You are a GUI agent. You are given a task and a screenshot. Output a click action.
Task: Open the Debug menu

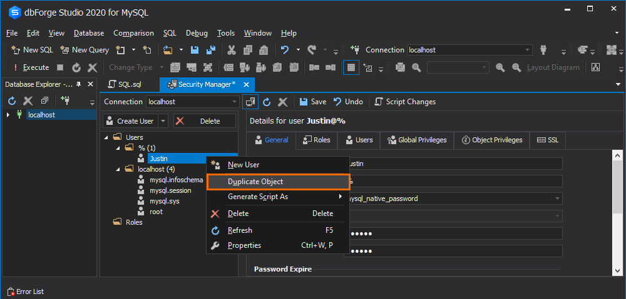[x=197, y=33]
